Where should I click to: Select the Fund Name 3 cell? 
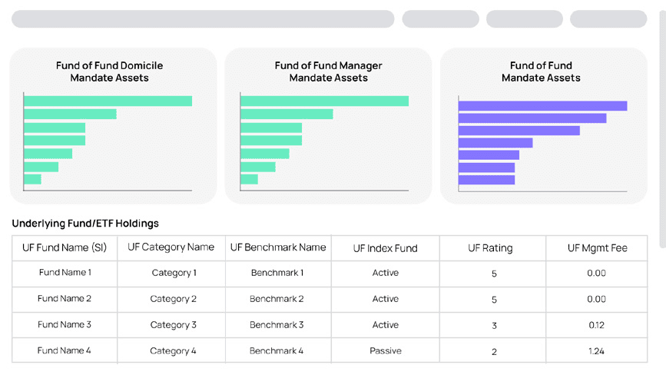coord(65,325)
